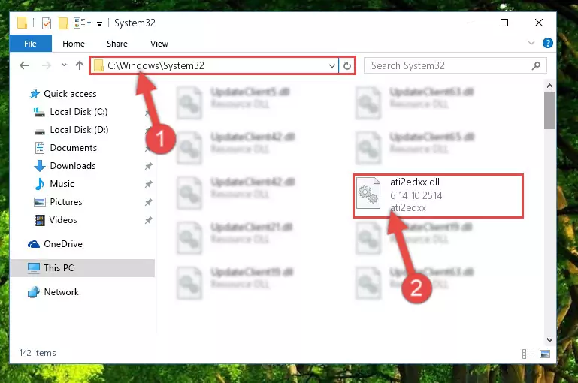Select Quick access in navigation pane
578x383 pixels.
(x=70, y=94)
